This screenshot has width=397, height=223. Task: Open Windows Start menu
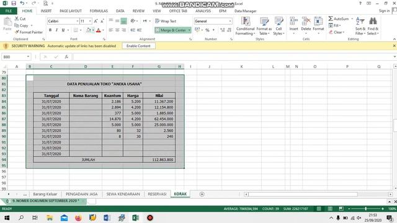7,217
